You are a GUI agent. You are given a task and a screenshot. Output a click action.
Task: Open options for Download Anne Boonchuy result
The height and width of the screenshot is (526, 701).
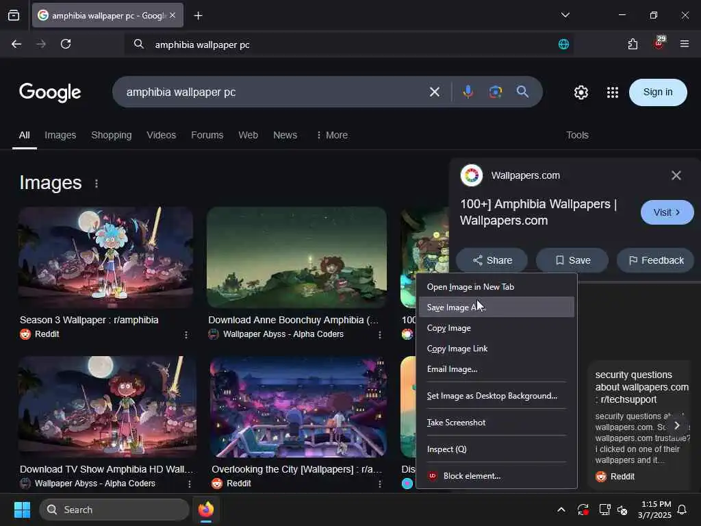[379, 334]
